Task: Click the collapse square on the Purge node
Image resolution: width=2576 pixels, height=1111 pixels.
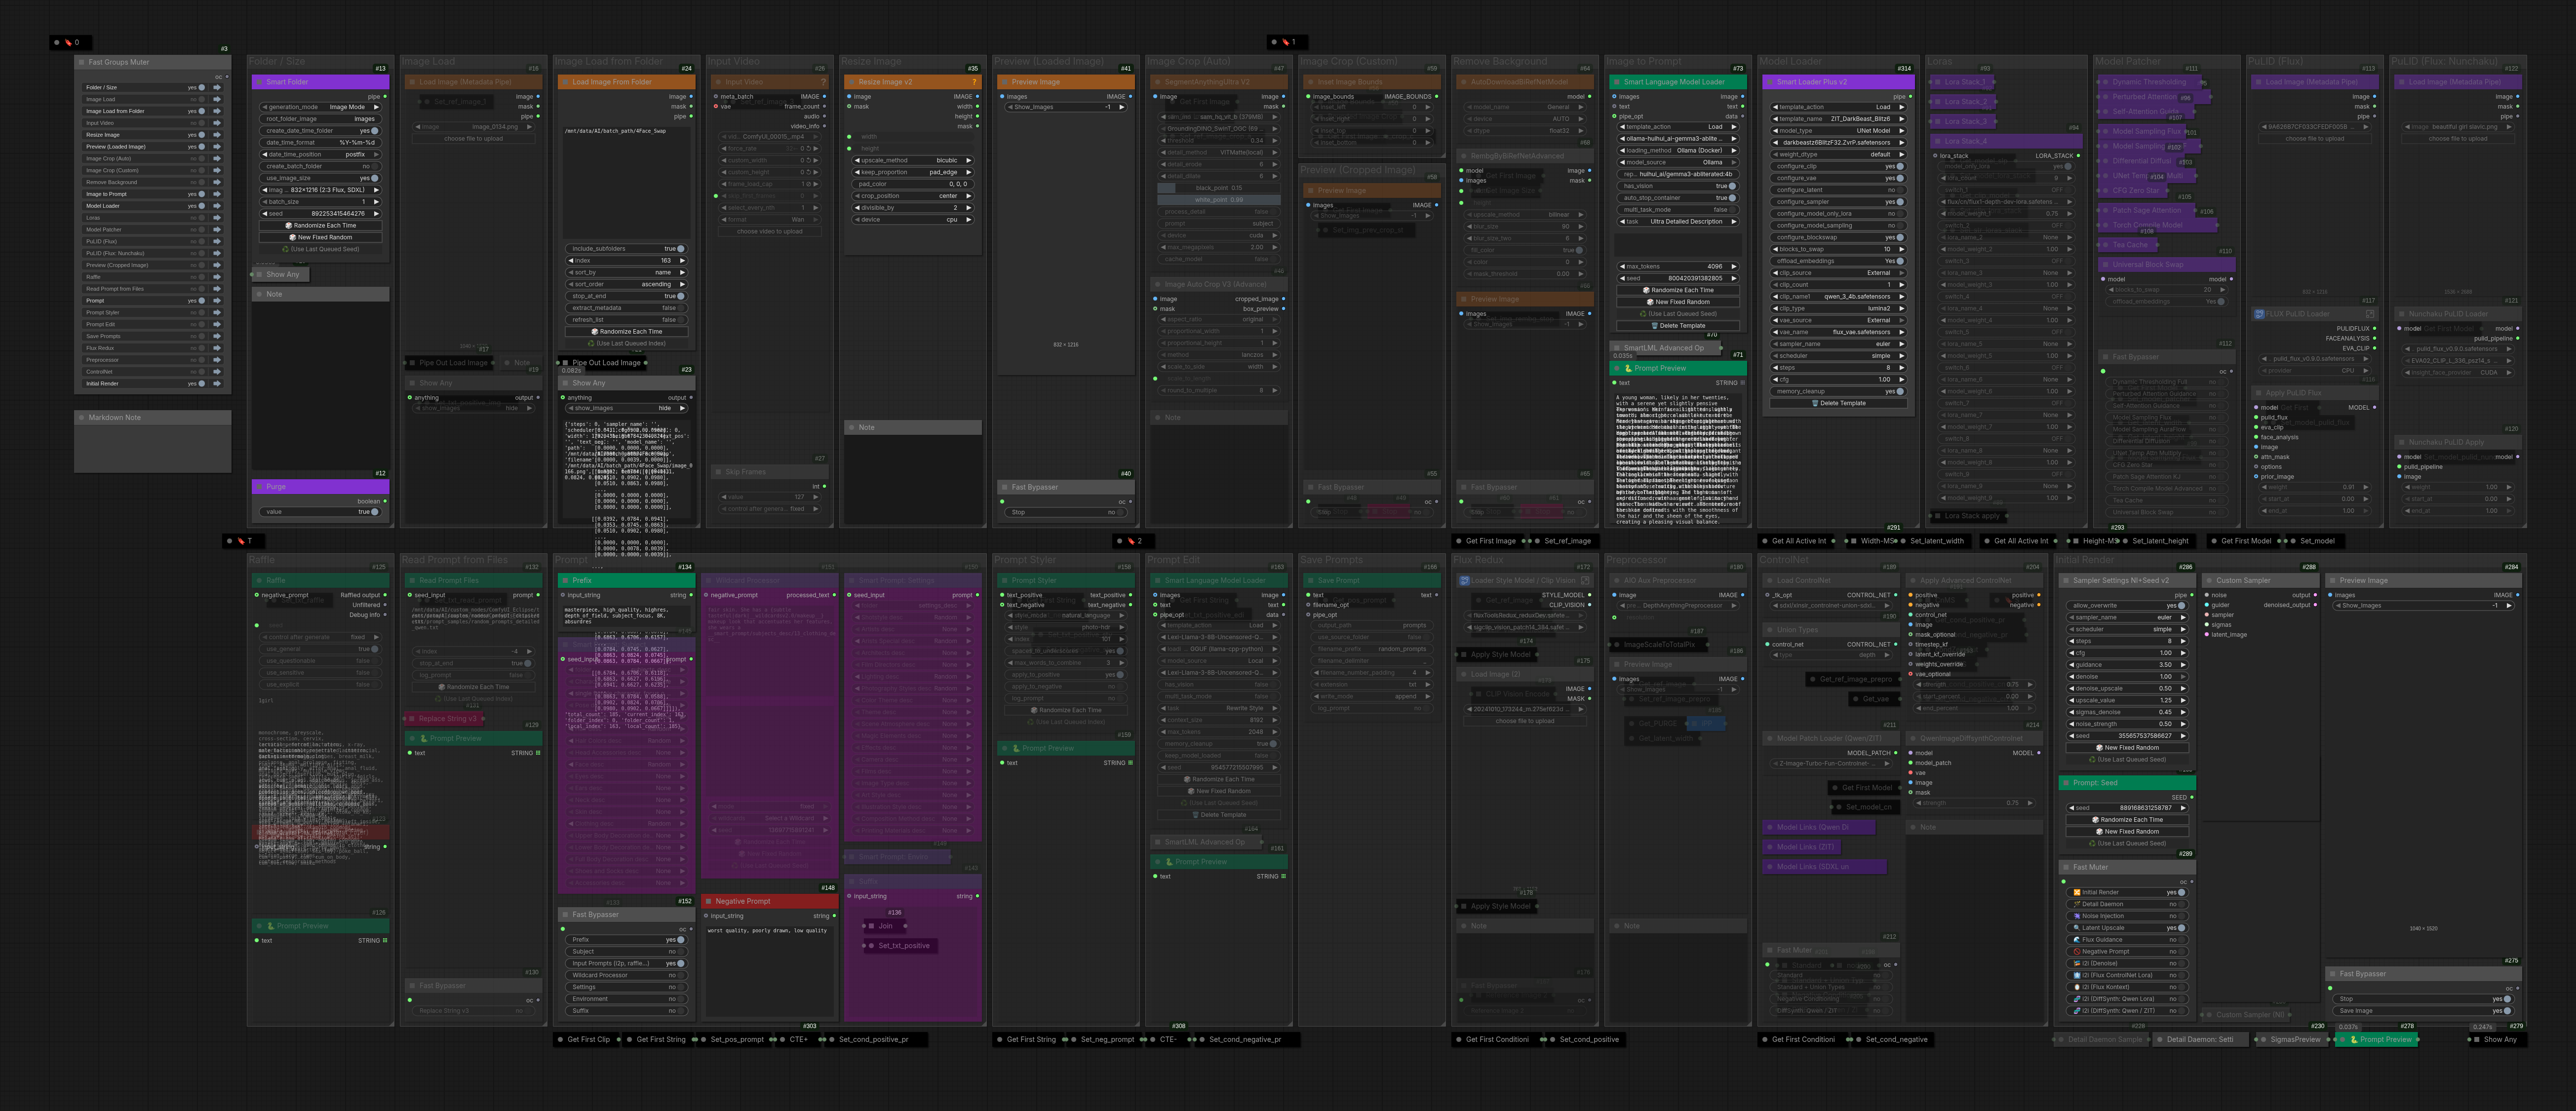Action: coord(258,487)
